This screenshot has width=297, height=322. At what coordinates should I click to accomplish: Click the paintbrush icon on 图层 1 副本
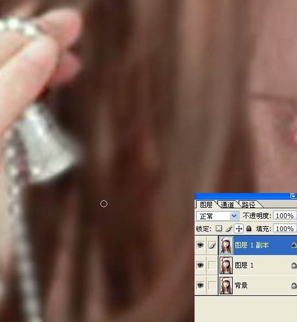coord(213,245)
